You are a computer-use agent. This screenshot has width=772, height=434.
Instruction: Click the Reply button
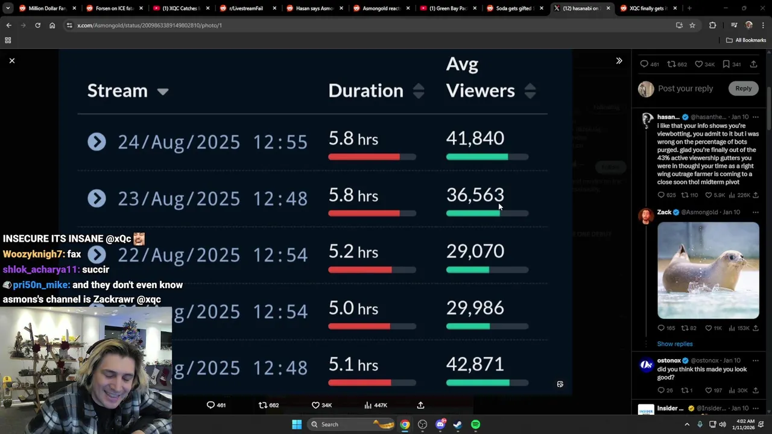(743, 89)
